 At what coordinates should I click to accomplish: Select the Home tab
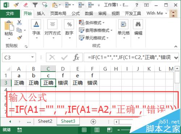point(28,13)
